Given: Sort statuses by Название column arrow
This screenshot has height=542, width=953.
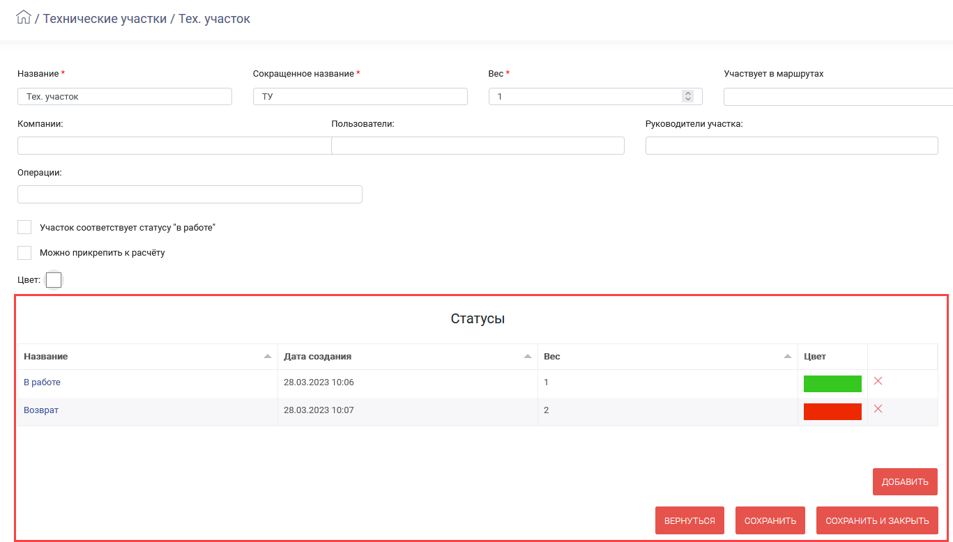Looking at the screenshot, I should pyautogui.click(x=268, y=356).
